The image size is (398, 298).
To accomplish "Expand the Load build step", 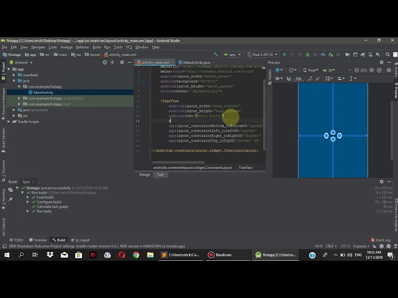I will [x=27, y=197].
